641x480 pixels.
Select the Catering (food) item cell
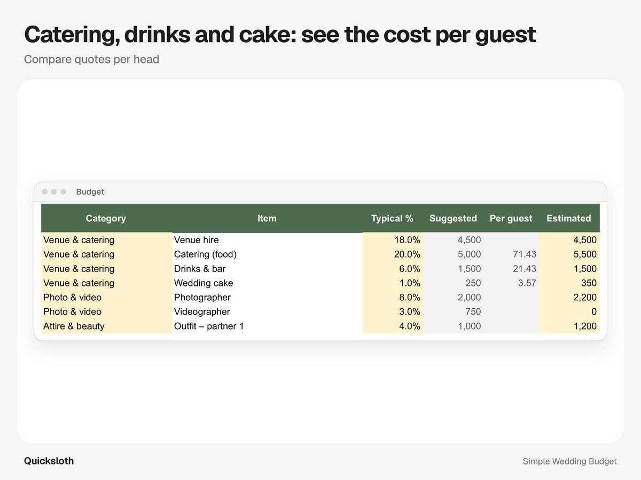(267, 254)
